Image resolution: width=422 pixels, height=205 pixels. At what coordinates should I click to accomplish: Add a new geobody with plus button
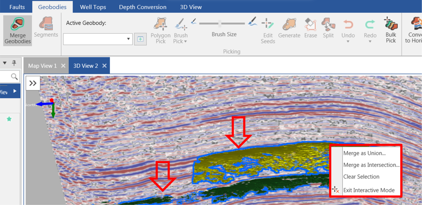click(140, 39)
